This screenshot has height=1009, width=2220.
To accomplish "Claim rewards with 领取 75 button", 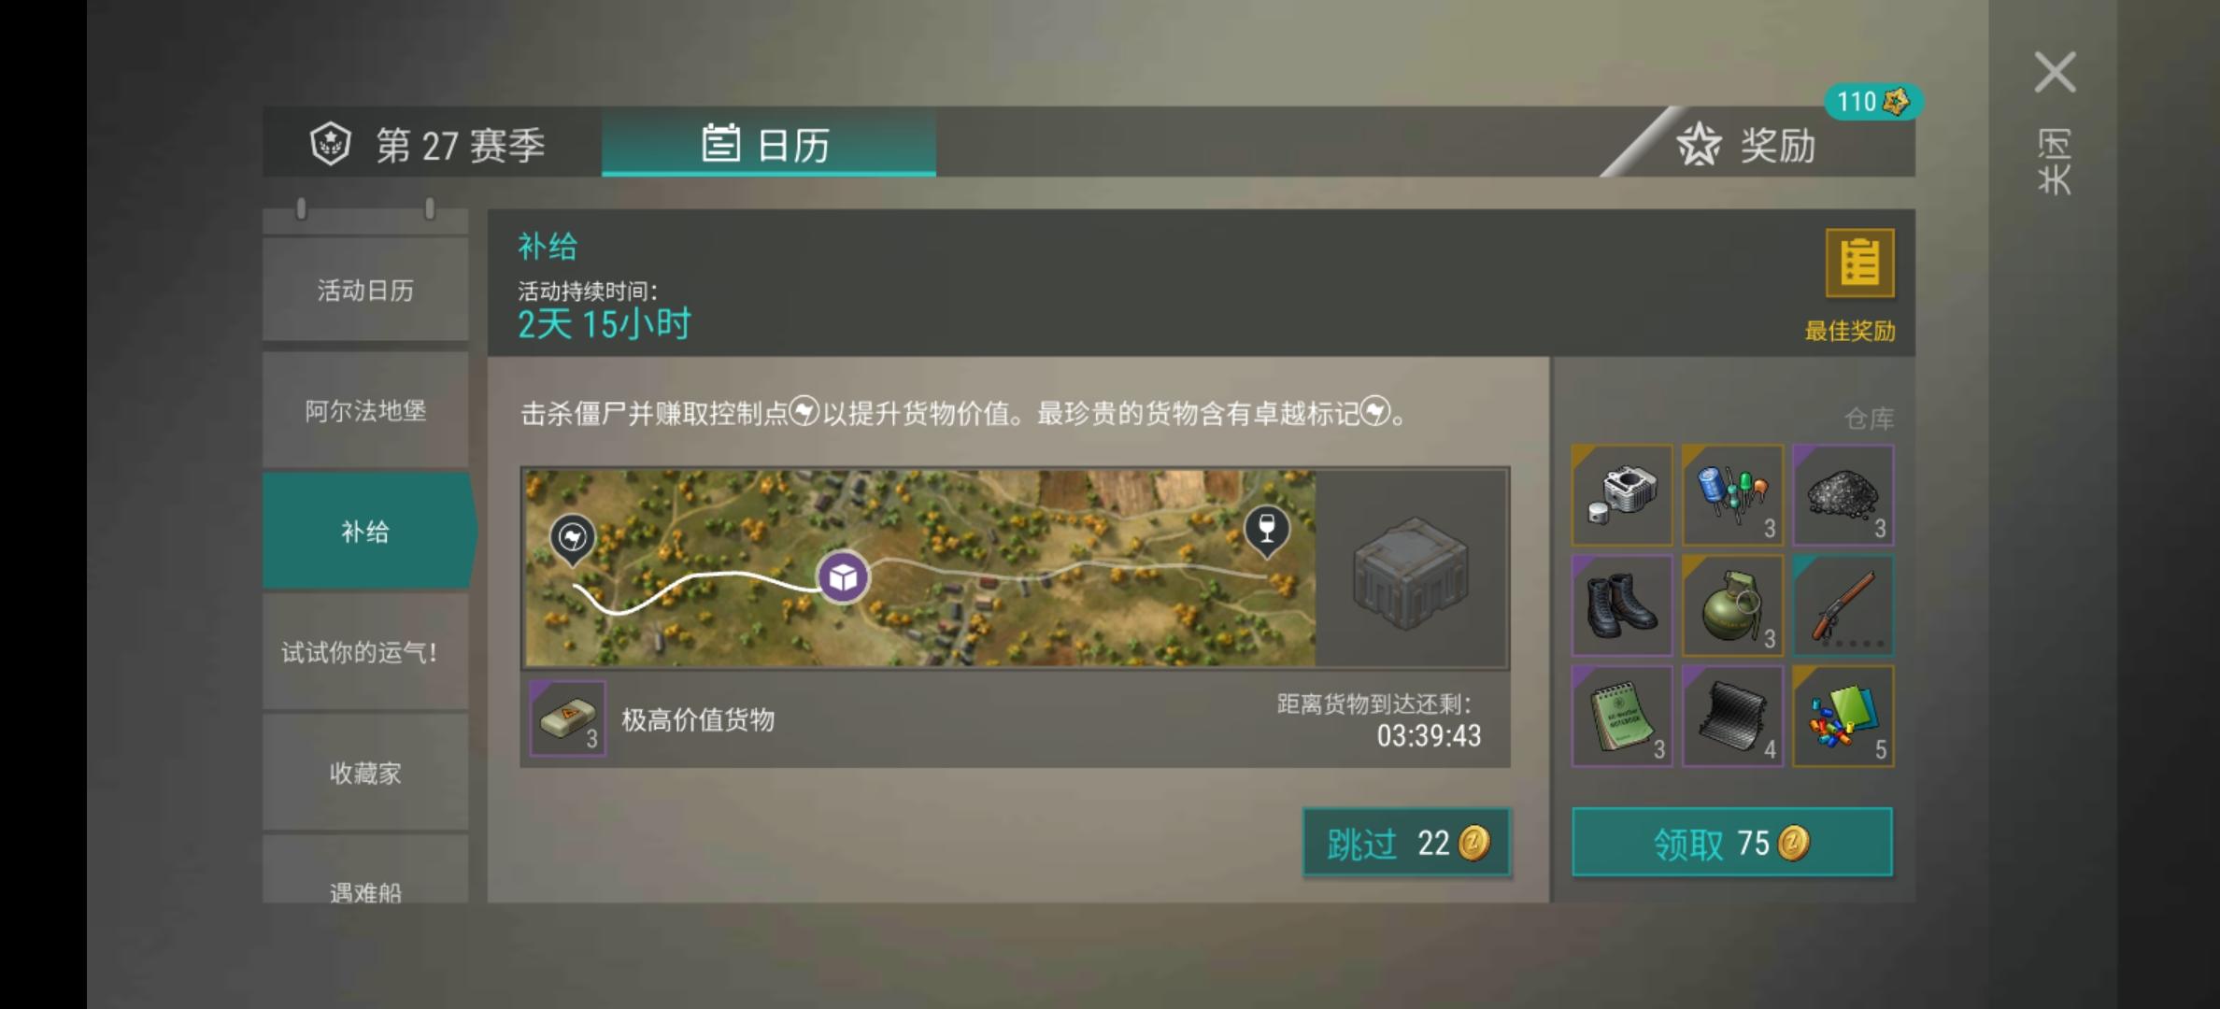I will (1732, 843).
